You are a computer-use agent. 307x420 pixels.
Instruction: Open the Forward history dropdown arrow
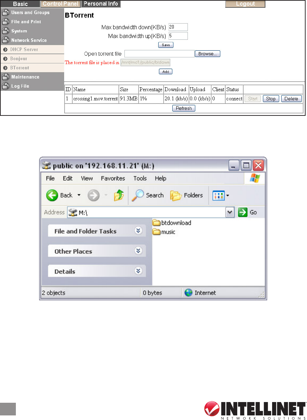[106, 195]
